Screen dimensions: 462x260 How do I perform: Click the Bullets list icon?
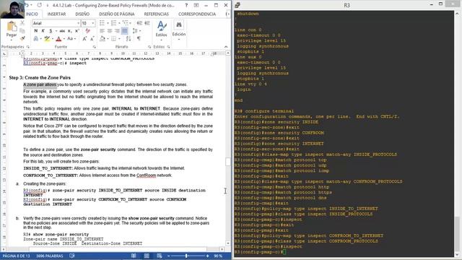coord(102,23)
